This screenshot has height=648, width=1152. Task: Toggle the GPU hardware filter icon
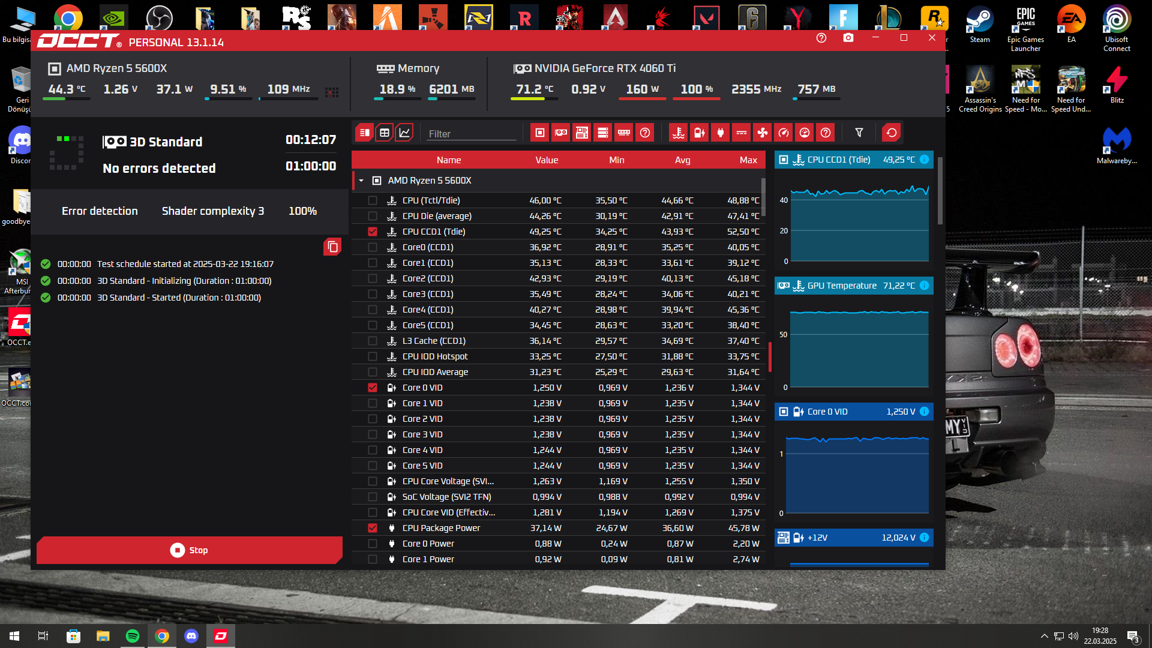[x=561, y=133]
